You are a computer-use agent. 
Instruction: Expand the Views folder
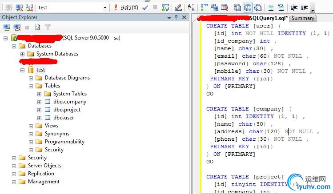click(31, 126)
